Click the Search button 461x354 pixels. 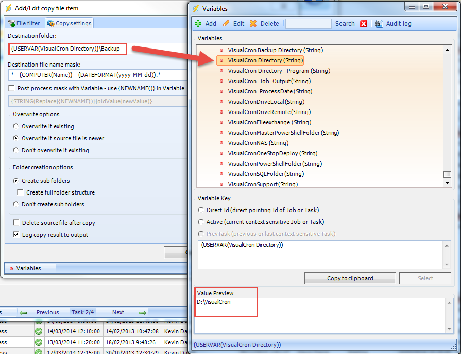pos(345,24)
